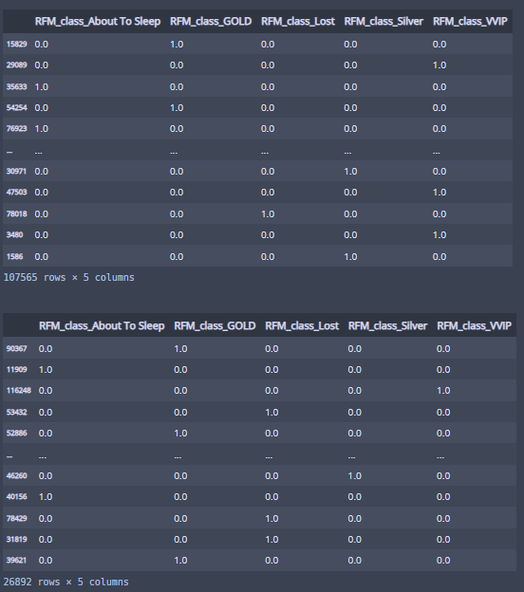Click the 1.0 About To Sleep value in row 40156

pyautogui.click(x=46, y=496)
